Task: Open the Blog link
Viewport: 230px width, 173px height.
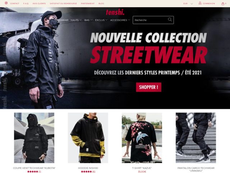Action: click(101, 4)
